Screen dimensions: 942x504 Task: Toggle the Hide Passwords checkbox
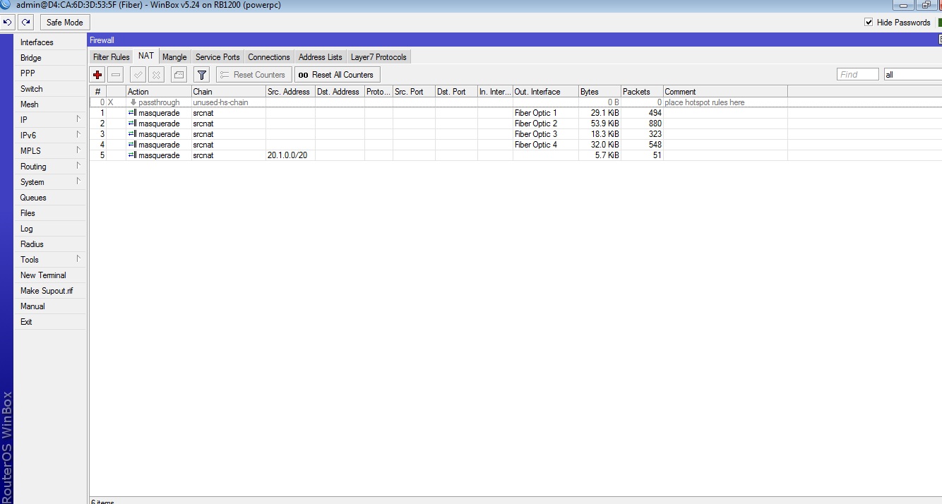(869, 23)
